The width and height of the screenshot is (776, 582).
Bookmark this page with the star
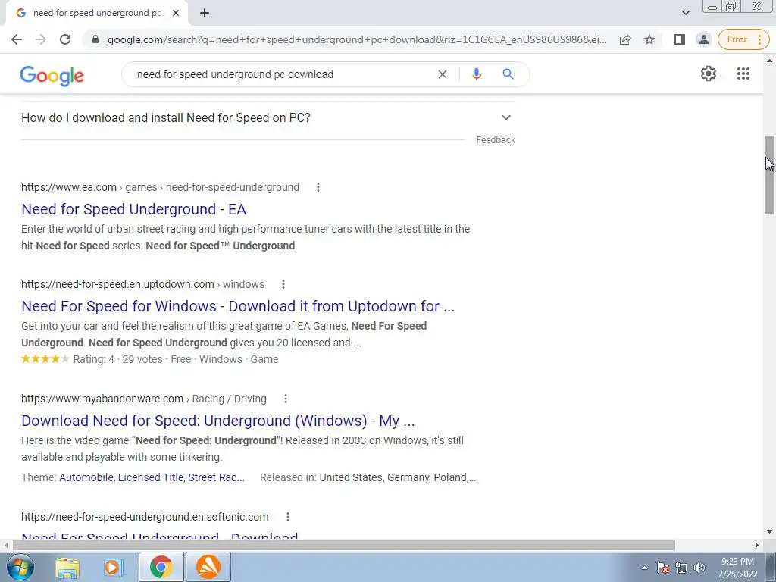[649, 39]
